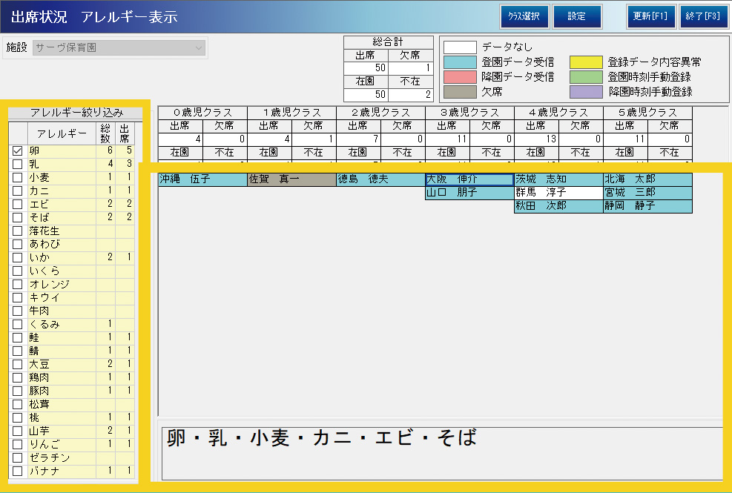
Task: Select the 大豆 allergy checkbox
Action: coord(18,364)
